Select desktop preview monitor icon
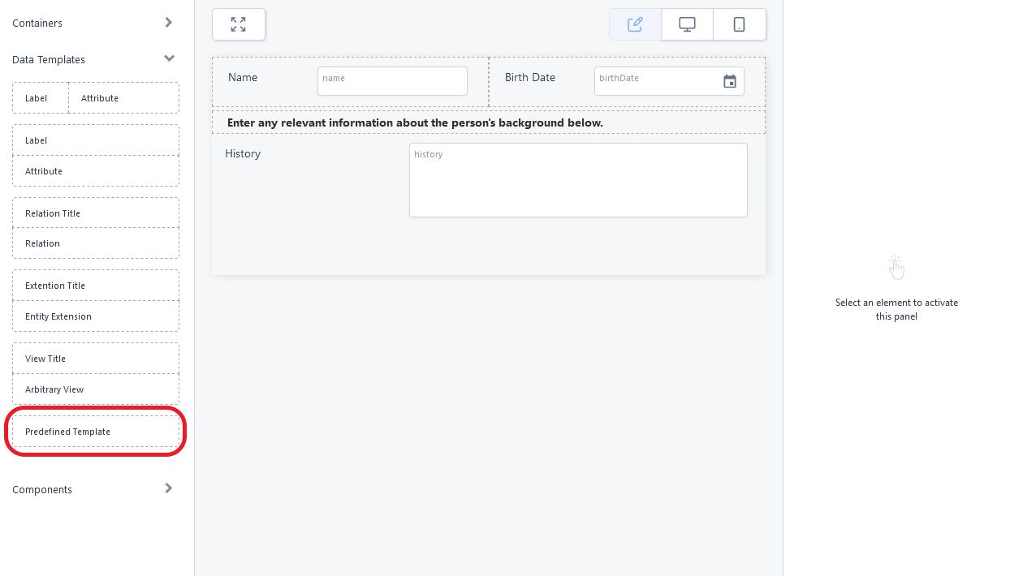1010x576 pixels. [687, 24]
